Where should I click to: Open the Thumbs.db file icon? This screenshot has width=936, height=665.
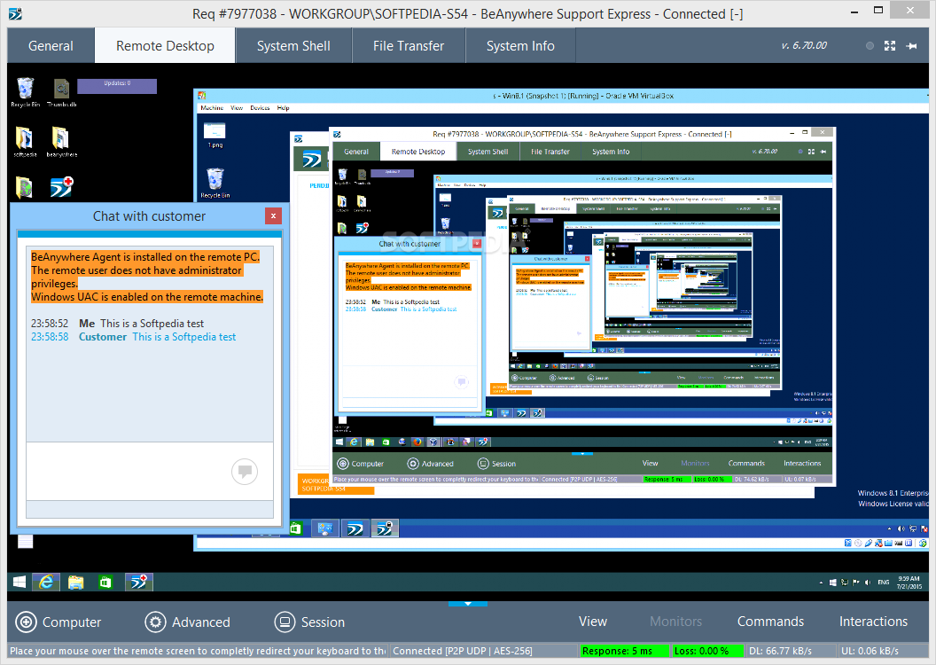point(61,92)
